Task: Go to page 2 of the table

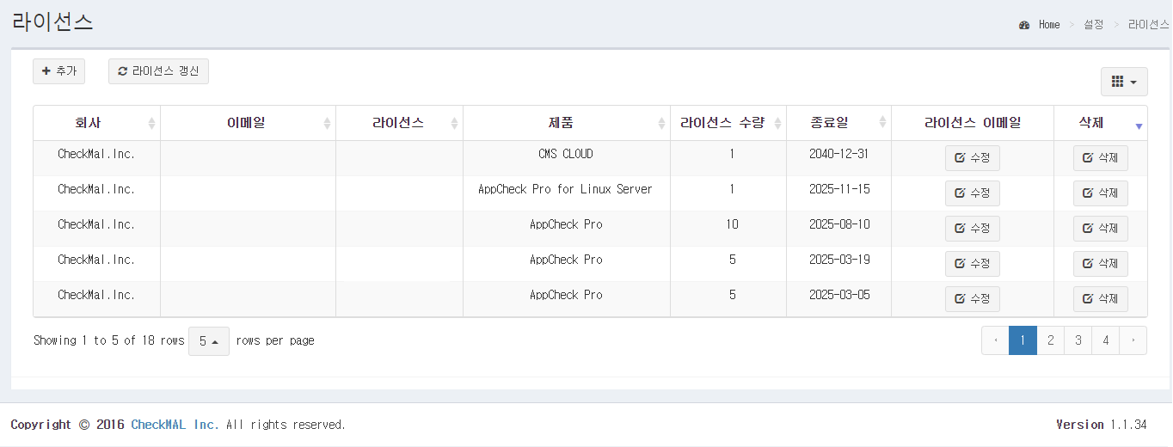Action: pos(1050,340)
